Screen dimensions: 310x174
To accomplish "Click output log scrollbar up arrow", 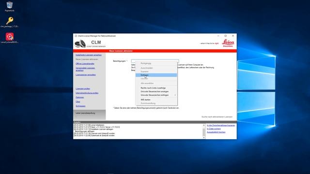I will pyautogui.click(x=204, y=125).
